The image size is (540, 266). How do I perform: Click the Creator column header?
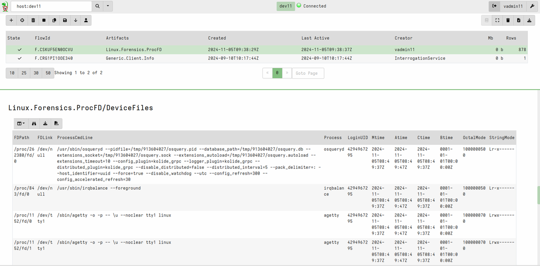click(x=404, y=38)
